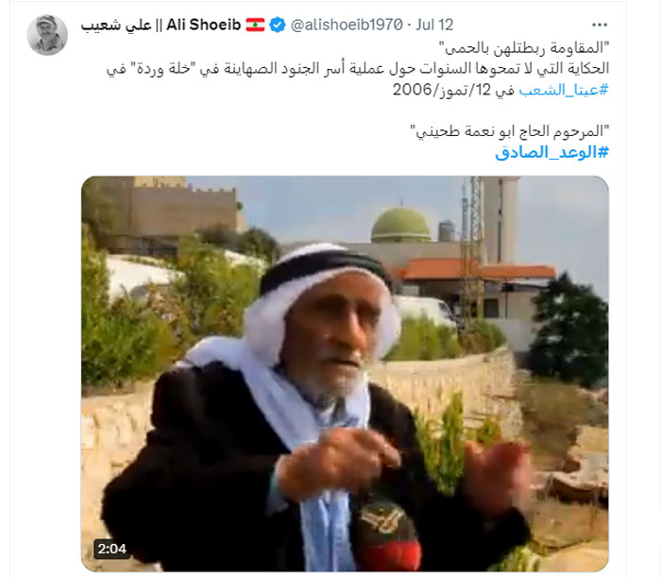The image size is (661, 578).
Task: Open the #عيتا_الشعب hashtag
Action: click(564, 90)
